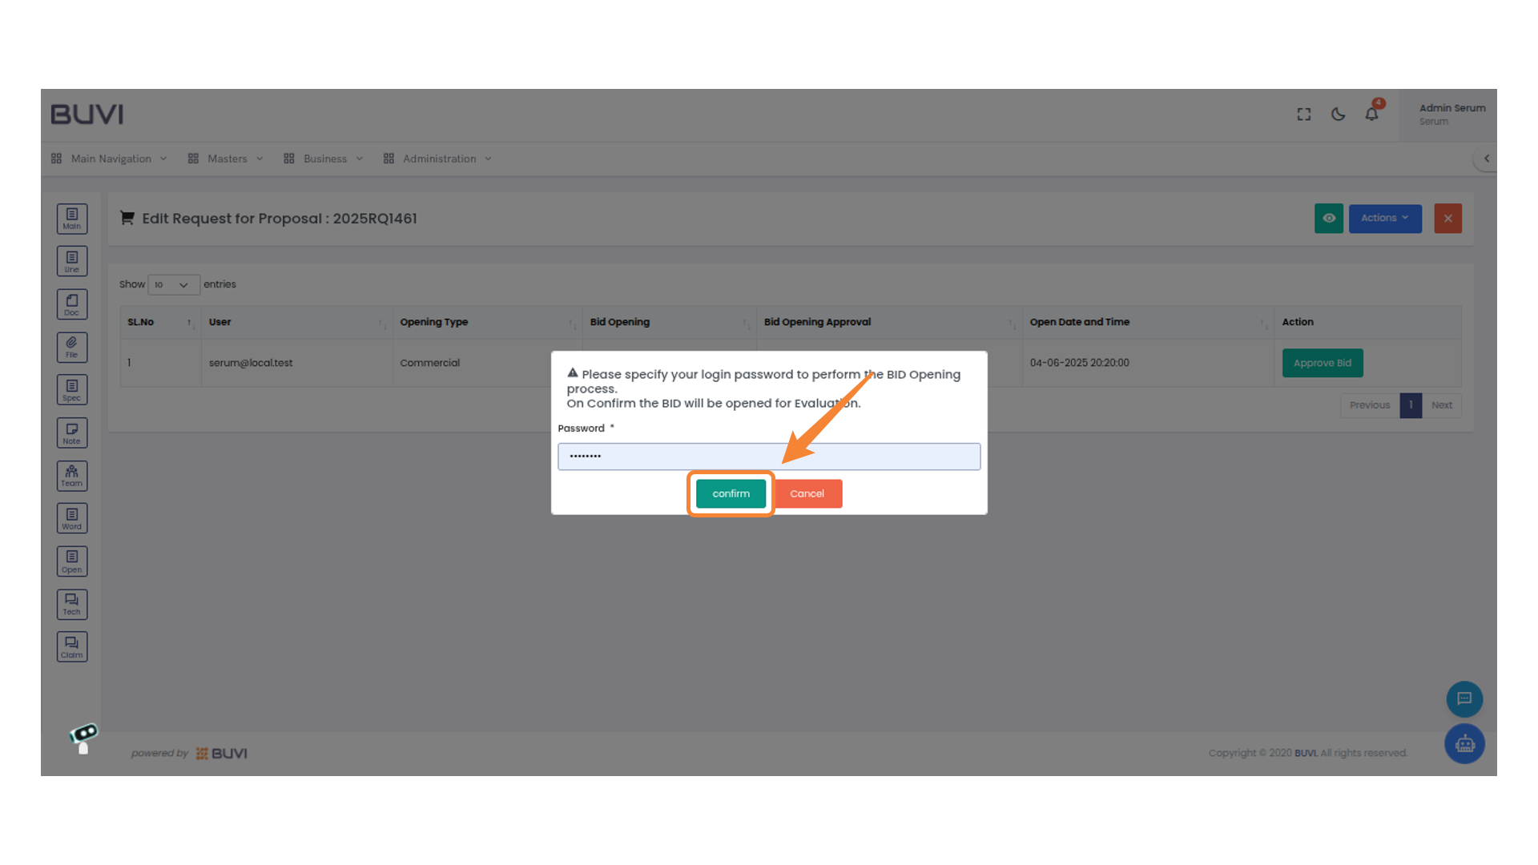The width and height of the screenshot is (1538, 865).
Task: Open the File attachment sidebar icon
Action: [x=72, y=347]
